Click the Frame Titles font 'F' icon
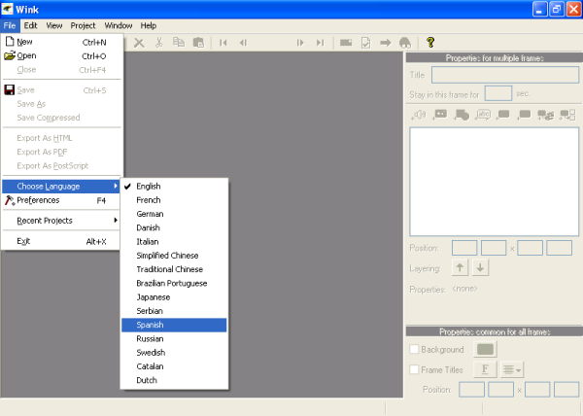Screen dimensions: 583x416 click(483, 369)
